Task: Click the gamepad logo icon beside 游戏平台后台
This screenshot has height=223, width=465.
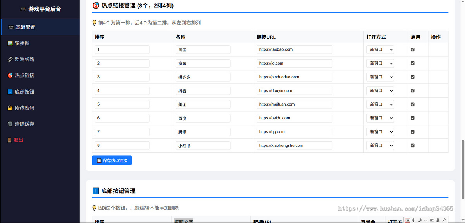Action: pyautogui.click(x=23, y=9)
